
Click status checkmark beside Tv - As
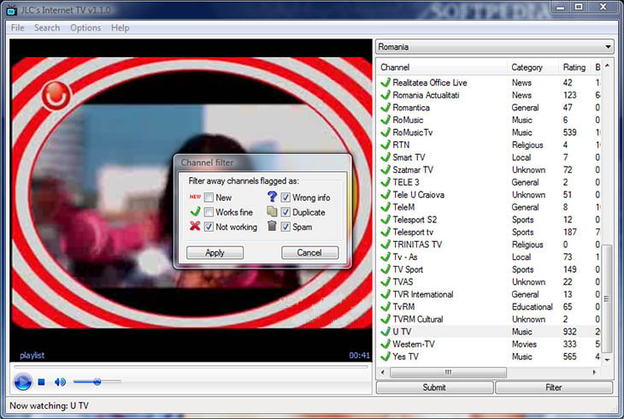(386, 257)
